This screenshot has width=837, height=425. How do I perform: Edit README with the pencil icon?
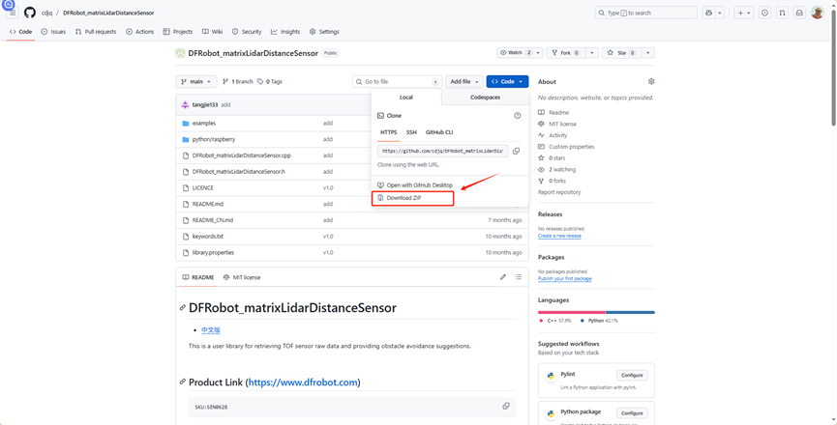[x=503, y=277]
